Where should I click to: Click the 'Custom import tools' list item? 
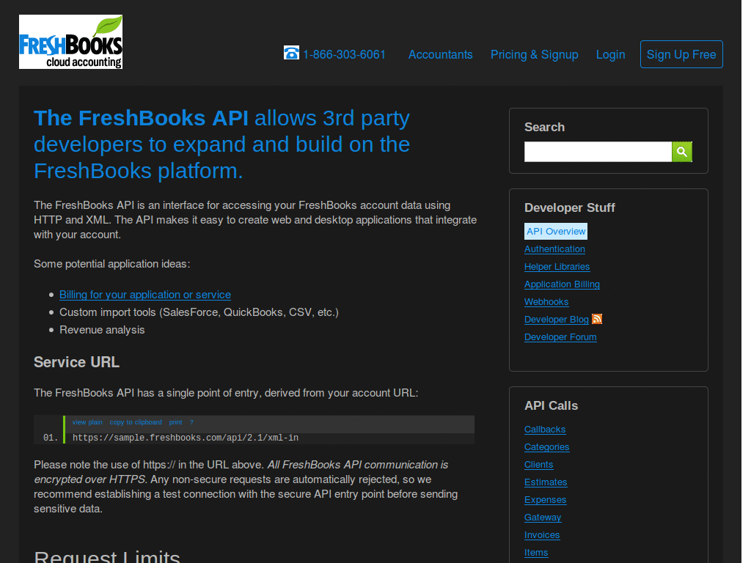tap(199, 312)
